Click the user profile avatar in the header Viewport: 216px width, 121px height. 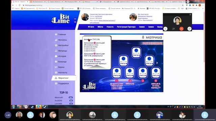point(85,17)
